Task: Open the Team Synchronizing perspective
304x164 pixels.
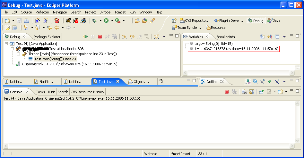Action: pos(187,28)
